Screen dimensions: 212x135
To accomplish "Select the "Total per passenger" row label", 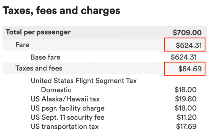I will (x=38, y=32).
